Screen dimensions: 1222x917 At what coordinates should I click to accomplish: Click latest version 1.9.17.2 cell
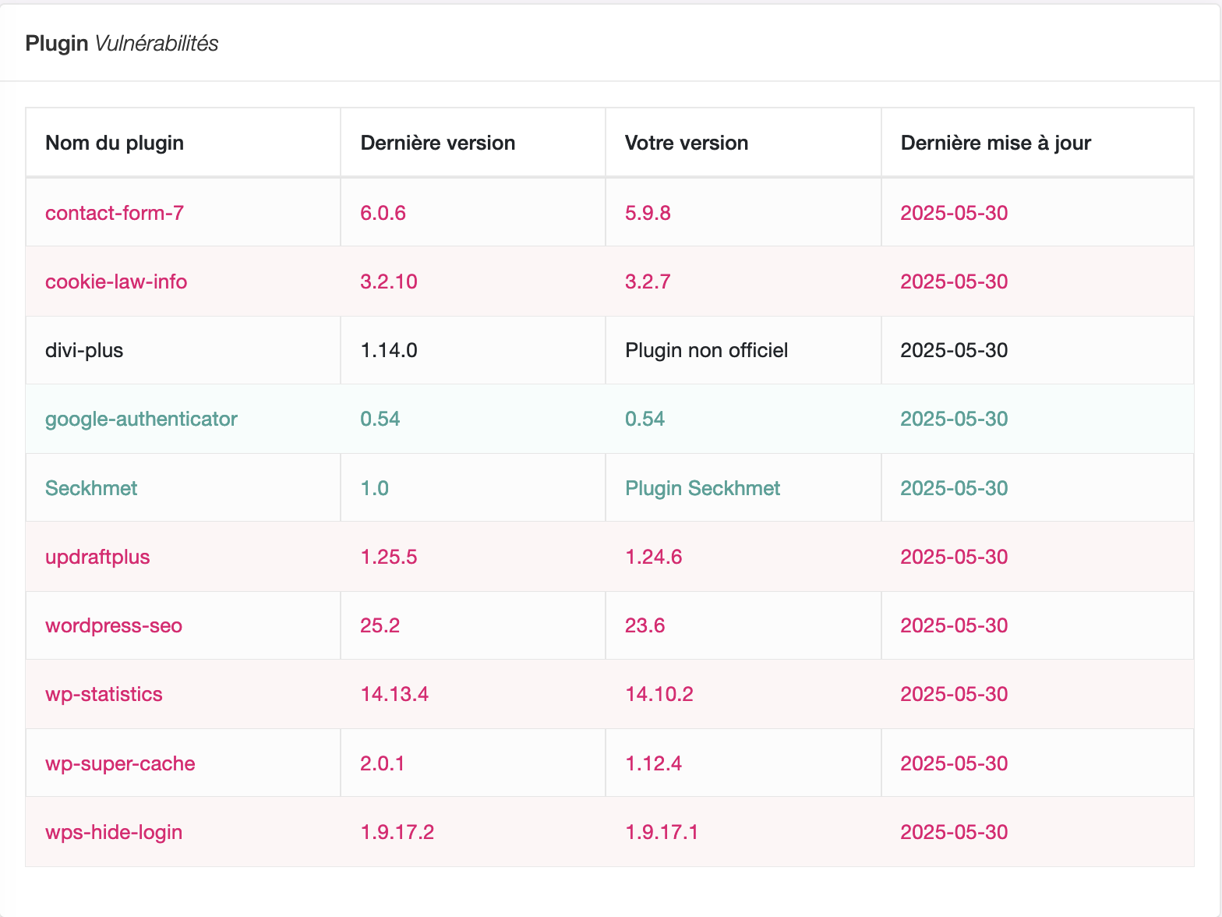(397, 832)
